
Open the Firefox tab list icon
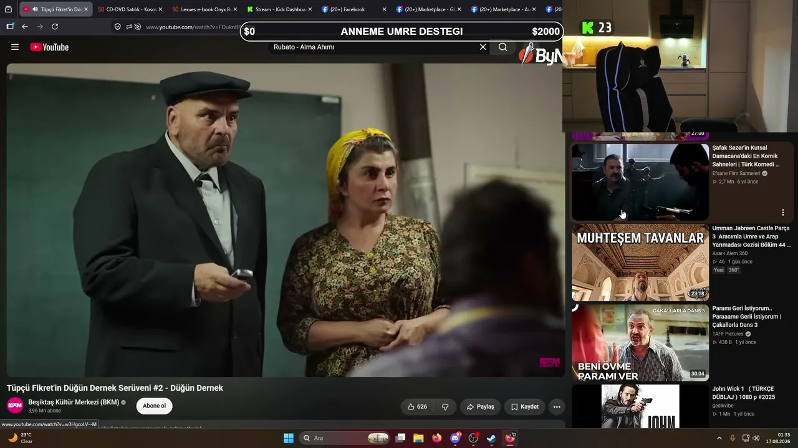tap(9, 9)
